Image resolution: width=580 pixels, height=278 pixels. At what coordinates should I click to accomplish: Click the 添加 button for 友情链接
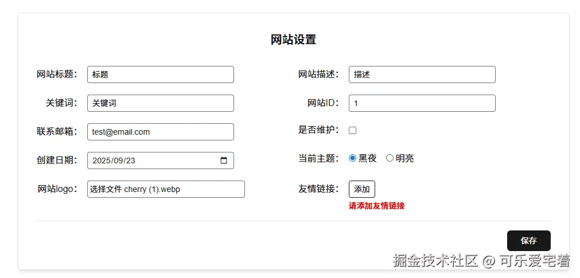[x=361, y=189]
